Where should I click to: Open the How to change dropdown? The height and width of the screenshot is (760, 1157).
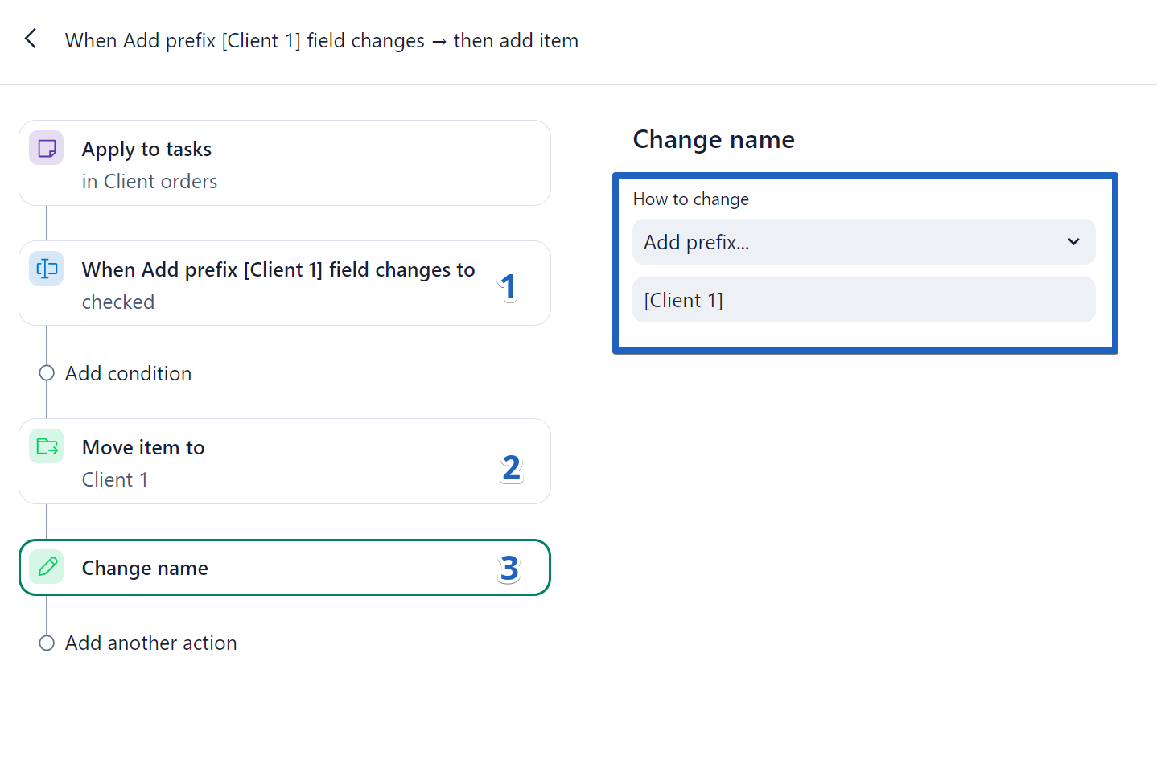tap(863, 242)
